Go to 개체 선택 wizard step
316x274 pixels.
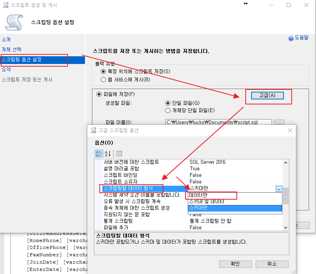[12, 49]
